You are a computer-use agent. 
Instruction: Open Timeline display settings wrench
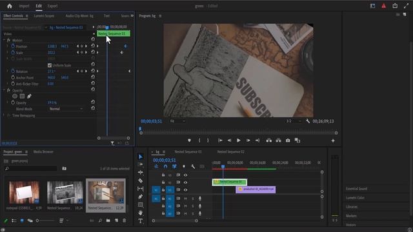[193, 166]
